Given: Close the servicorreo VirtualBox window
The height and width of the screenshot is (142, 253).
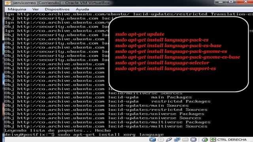Looking at the screenshot, I should (x=245, y=2).
